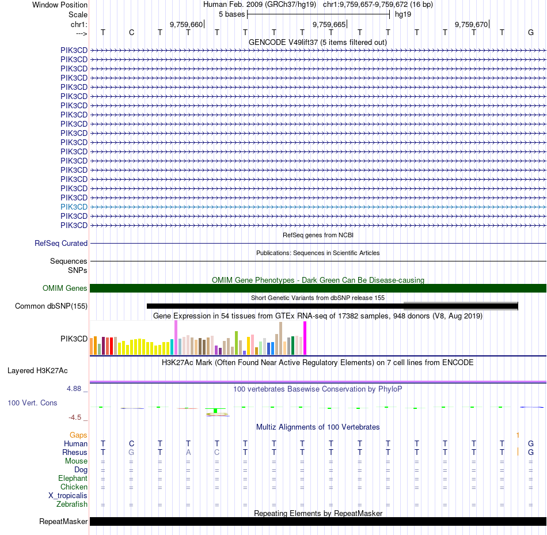547x535 pixels.
Task: Click the X_tropicalis species row label
Action: tap(68, 496)
